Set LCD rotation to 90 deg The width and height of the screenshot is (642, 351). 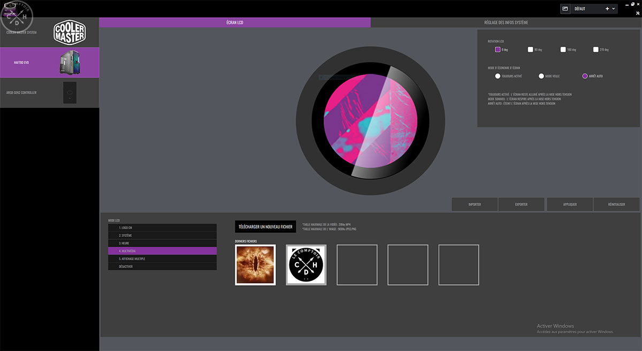click(531, 49)
